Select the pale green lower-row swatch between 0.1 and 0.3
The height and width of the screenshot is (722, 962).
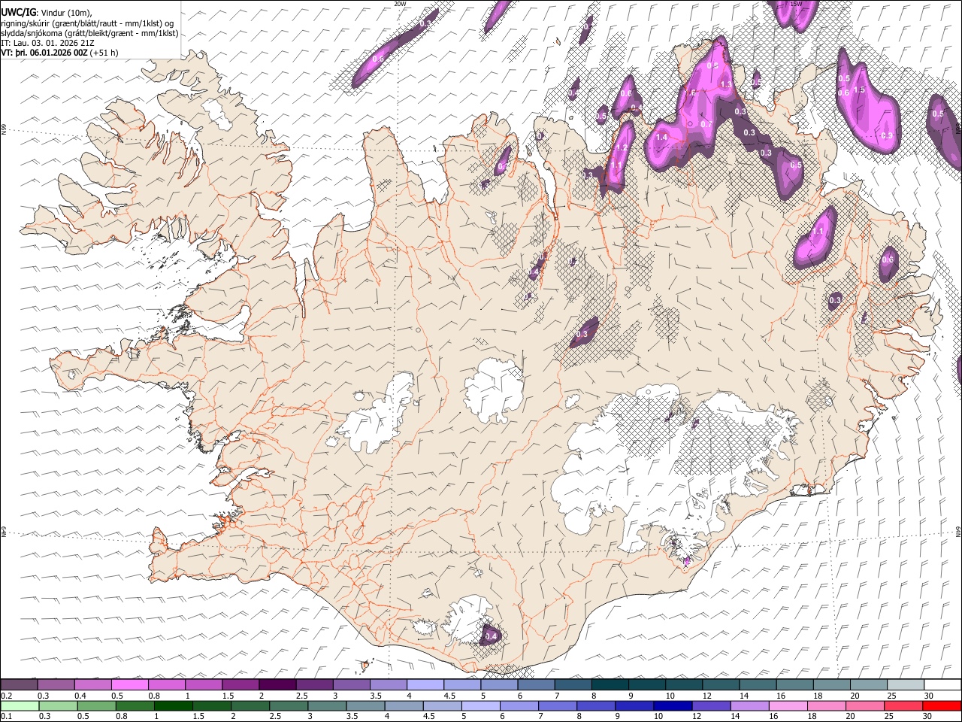tap(20, 705)
